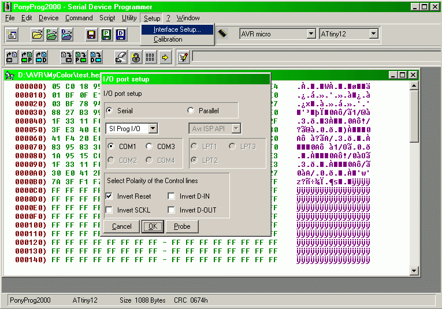The height and width of the screenshot is (309, 442).
Task: Click the hex view scrollbar down arrow
Action: 414,271
